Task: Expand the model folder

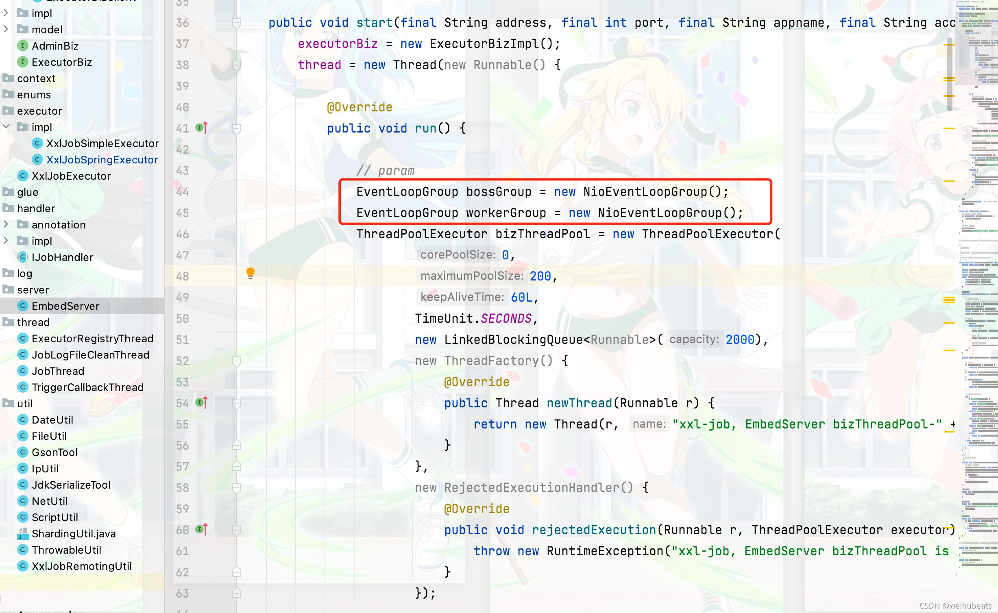Action: click(6, 30)
